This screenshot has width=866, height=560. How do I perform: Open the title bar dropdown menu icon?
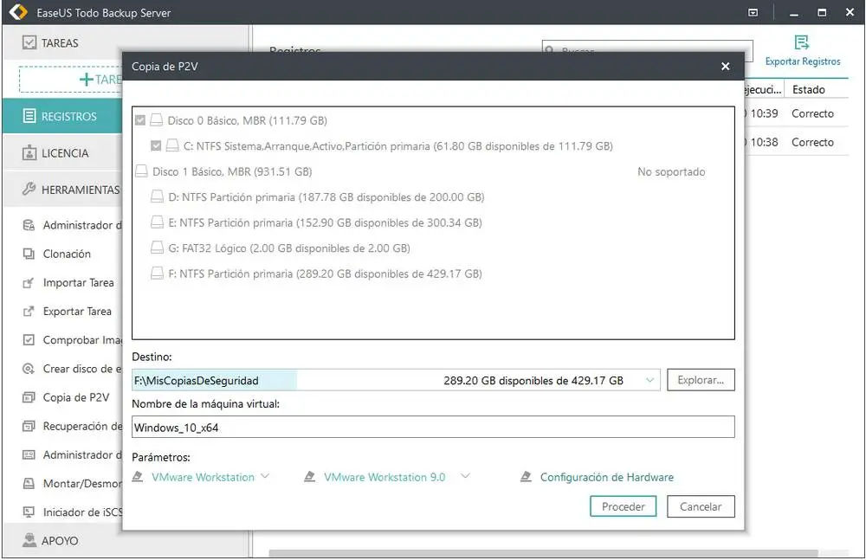click(x=753, y=12)
